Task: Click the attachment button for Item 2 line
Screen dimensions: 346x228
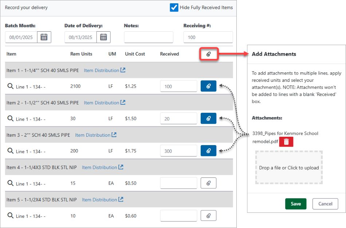Action: point(209,119)
